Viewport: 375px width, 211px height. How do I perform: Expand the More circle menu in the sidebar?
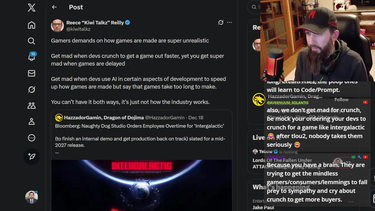click(x=31, y=138)
